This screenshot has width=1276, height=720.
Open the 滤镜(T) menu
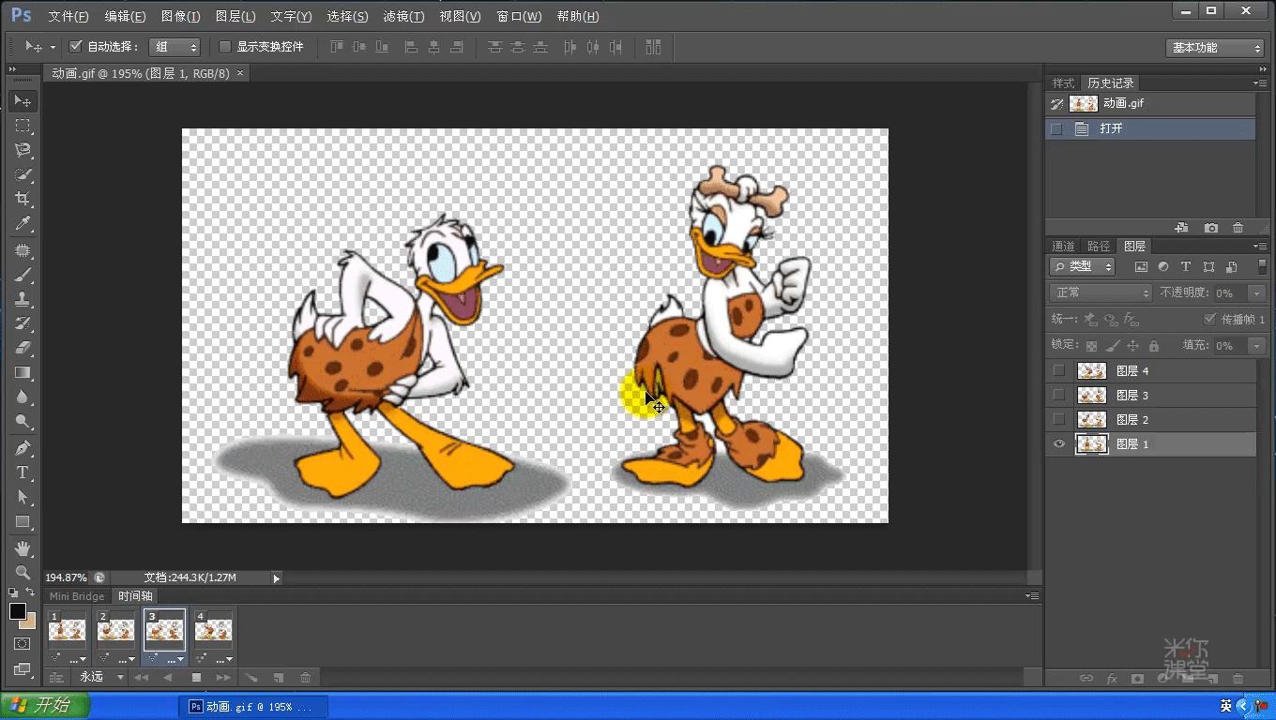pyautogui.click(x=403, y=16)
